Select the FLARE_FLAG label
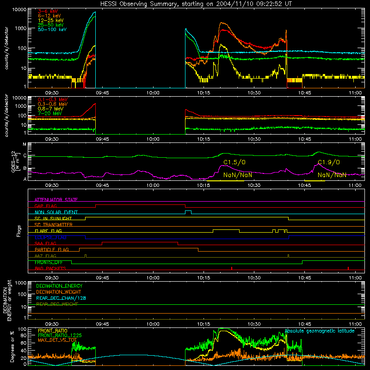Screen dimensions: 370x370 [x=48, y=231]
